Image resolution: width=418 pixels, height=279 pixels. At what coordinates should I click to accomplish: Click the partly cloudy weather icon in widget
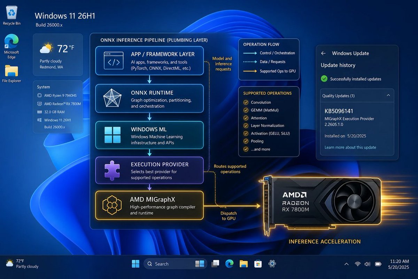pos(46,48)
